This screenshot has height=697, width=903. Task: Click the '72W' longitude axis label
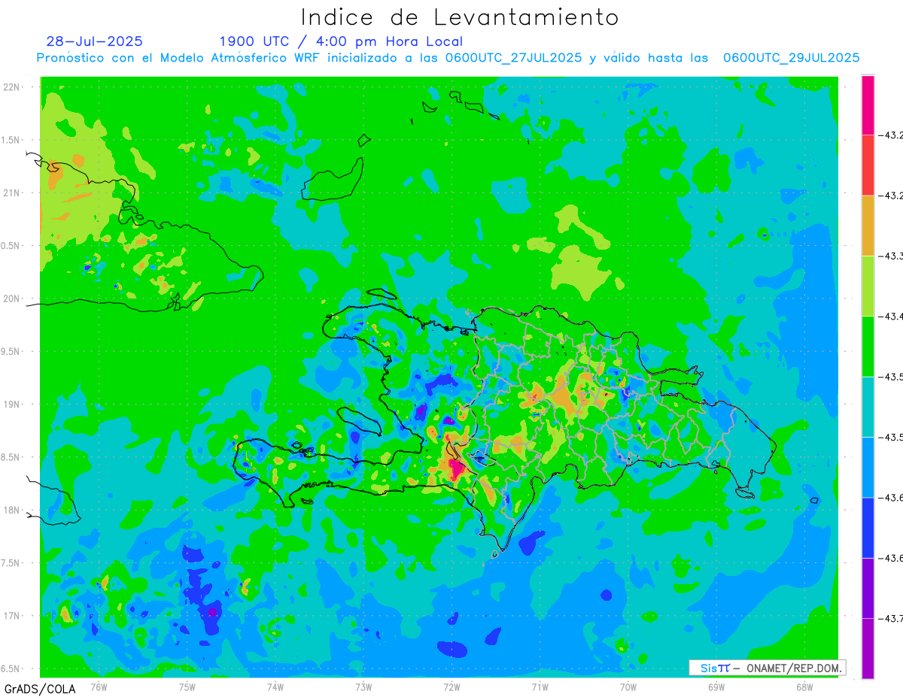coord(451,686)
